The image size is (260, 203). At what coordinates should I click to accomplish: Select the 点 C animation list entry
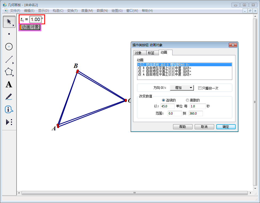click(185, 71)
